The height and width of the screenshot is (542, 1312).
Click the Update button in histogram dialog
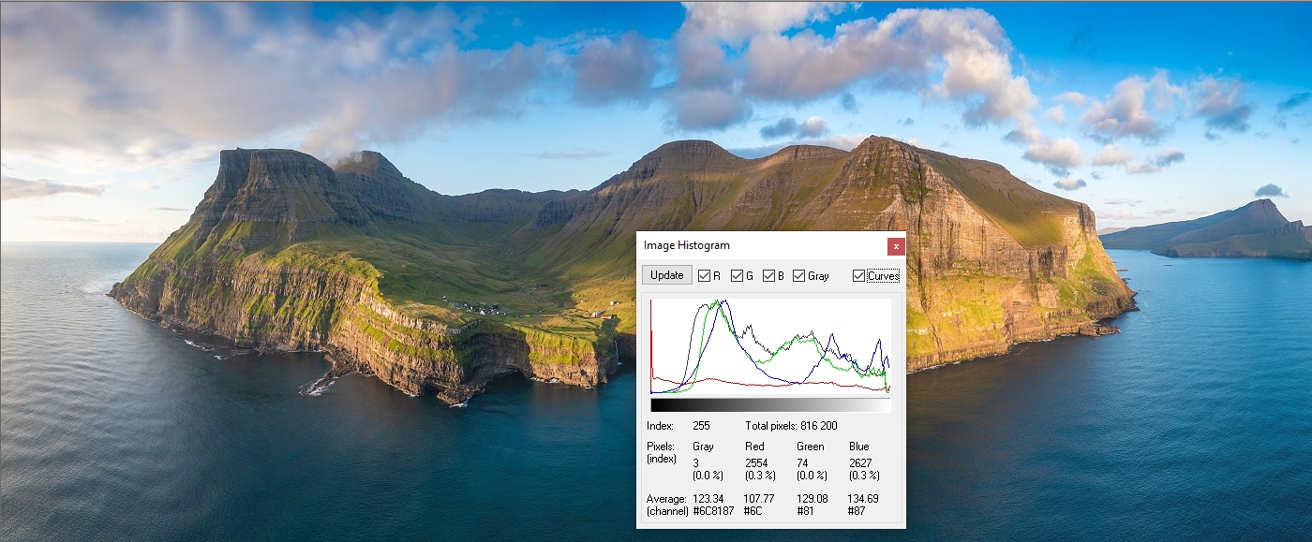tap(667, 275)
